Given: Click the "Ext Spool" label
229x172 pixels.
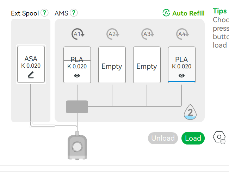Looking at the screenshot, I should (x=25, y=13).
